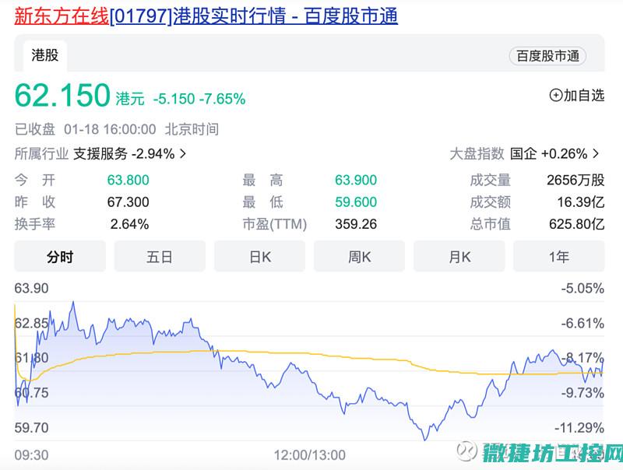Click the 总市值 label
Viewport: 623px width, 470px height.
491,224
